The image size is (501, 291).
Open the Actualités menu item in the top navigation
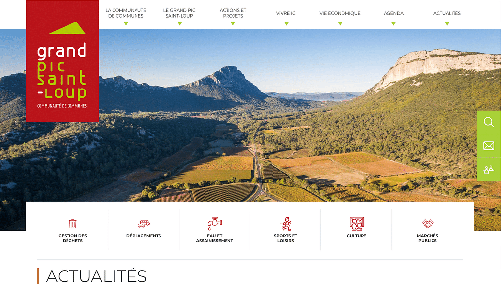click(x=447, y=13)
